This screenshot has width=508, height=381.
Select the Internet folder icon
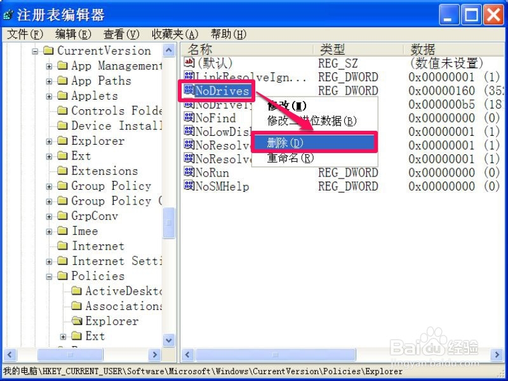coord(62,246)
